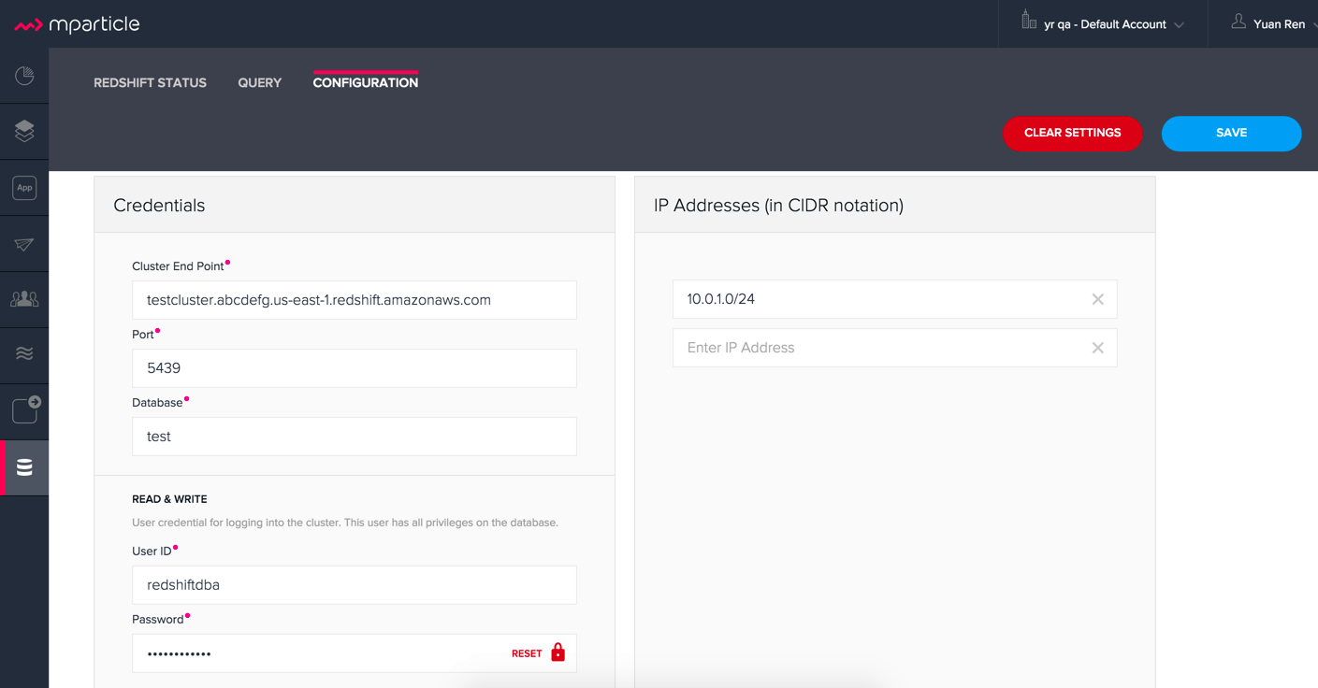Screen dimensions: 1318x688
Task: Click the Cluster End Point input field
Action: point(354,300)
